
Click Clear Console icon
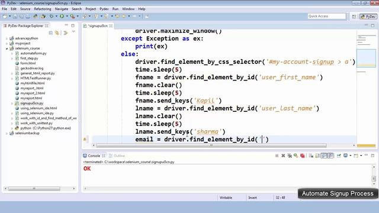[x=311, y=156]
